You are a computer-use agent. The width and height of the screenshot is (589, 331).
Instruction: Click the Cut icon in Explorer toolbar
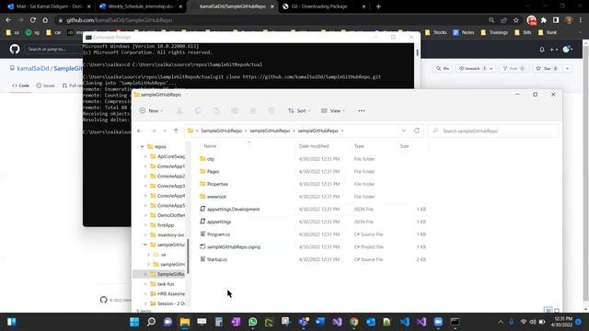click(179, 110)
